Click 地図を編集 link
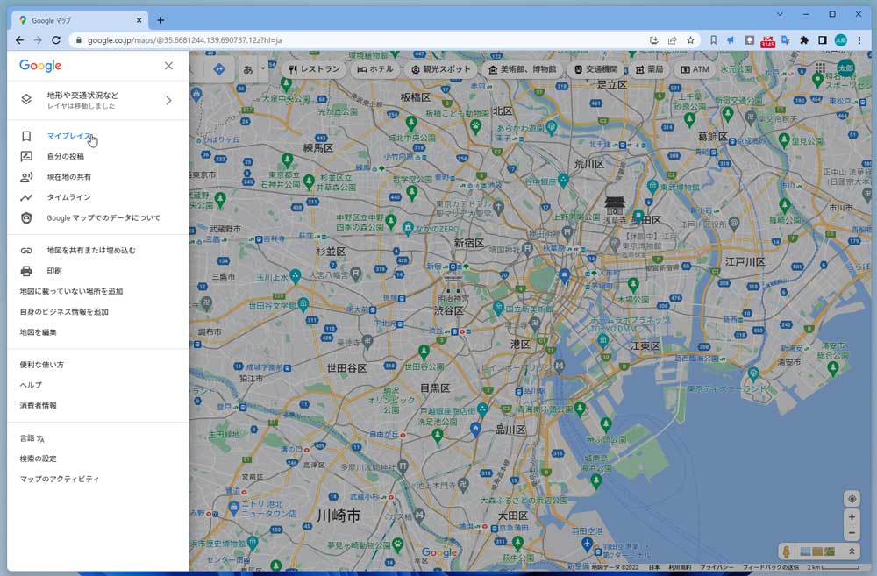Screen dimensions: 877x576 38,332
